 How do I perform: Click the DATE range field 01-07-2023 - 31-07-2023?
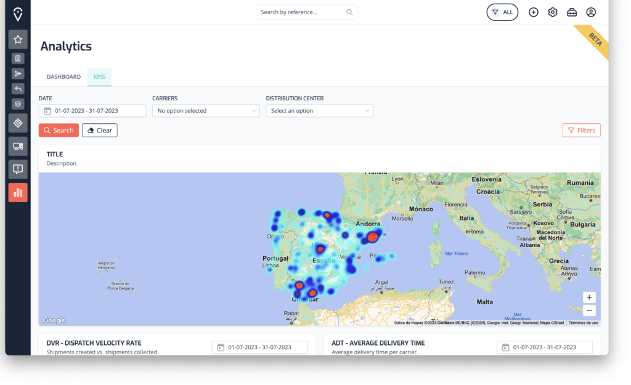point(92,111)
